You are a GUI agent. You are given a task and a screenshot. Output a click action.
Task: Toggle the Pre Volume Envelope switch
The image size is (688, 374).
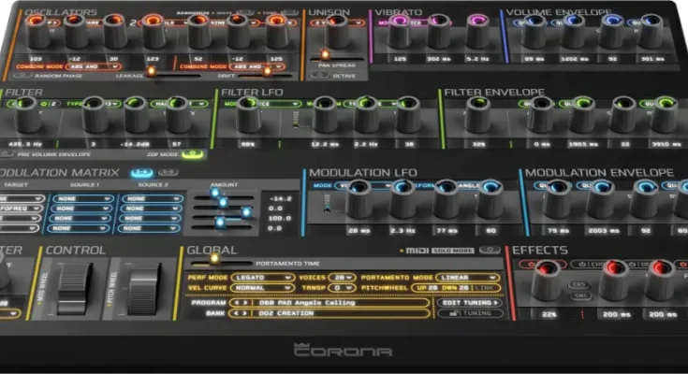[x=9, y=153]
